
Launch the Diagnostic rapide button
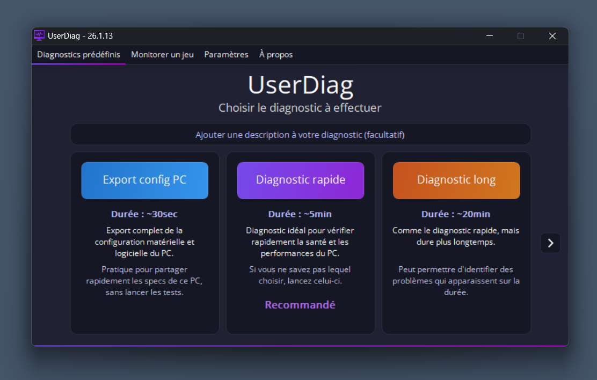click(300, 180)
